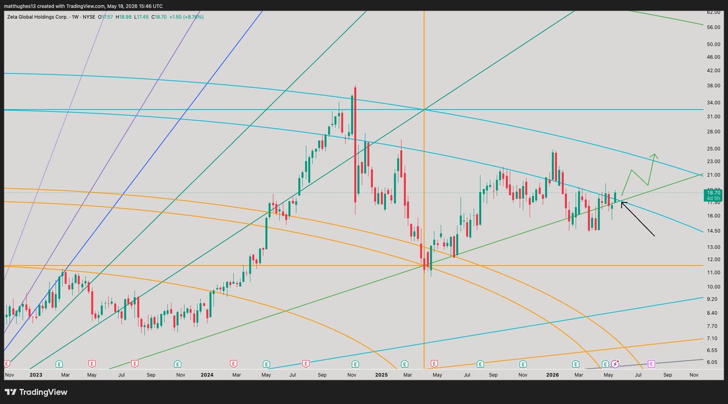Click the 23.00 price axis label
The height and width of the screenshot is (404, 728).
(x=712, y=161)
